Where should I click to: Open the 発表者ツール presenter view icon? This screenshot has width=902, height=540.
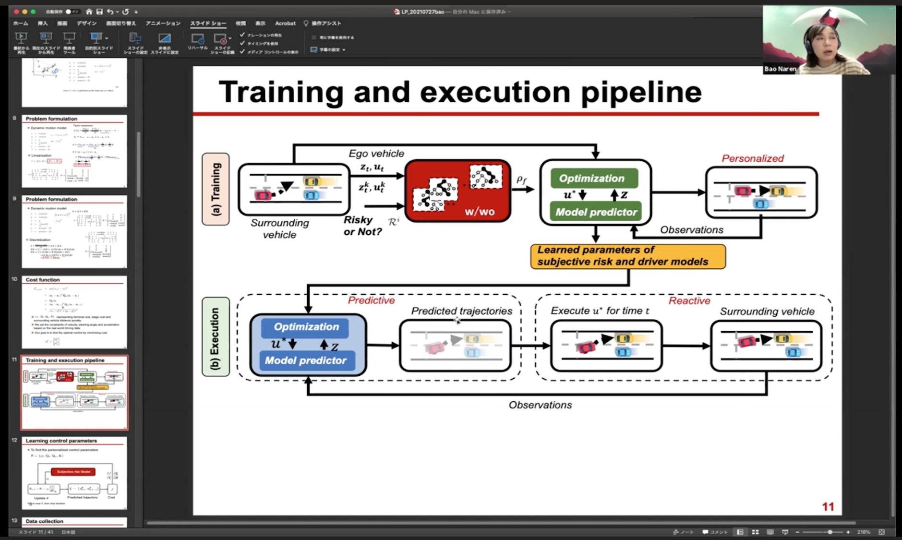click(x=69, y=38)
